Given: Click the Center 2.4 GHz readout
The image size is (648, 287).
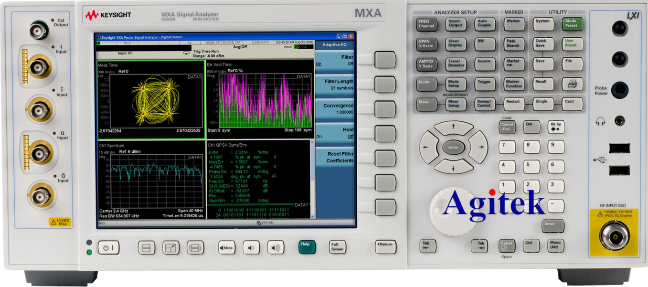Looking at the screenshot, I should pos(113,211).
